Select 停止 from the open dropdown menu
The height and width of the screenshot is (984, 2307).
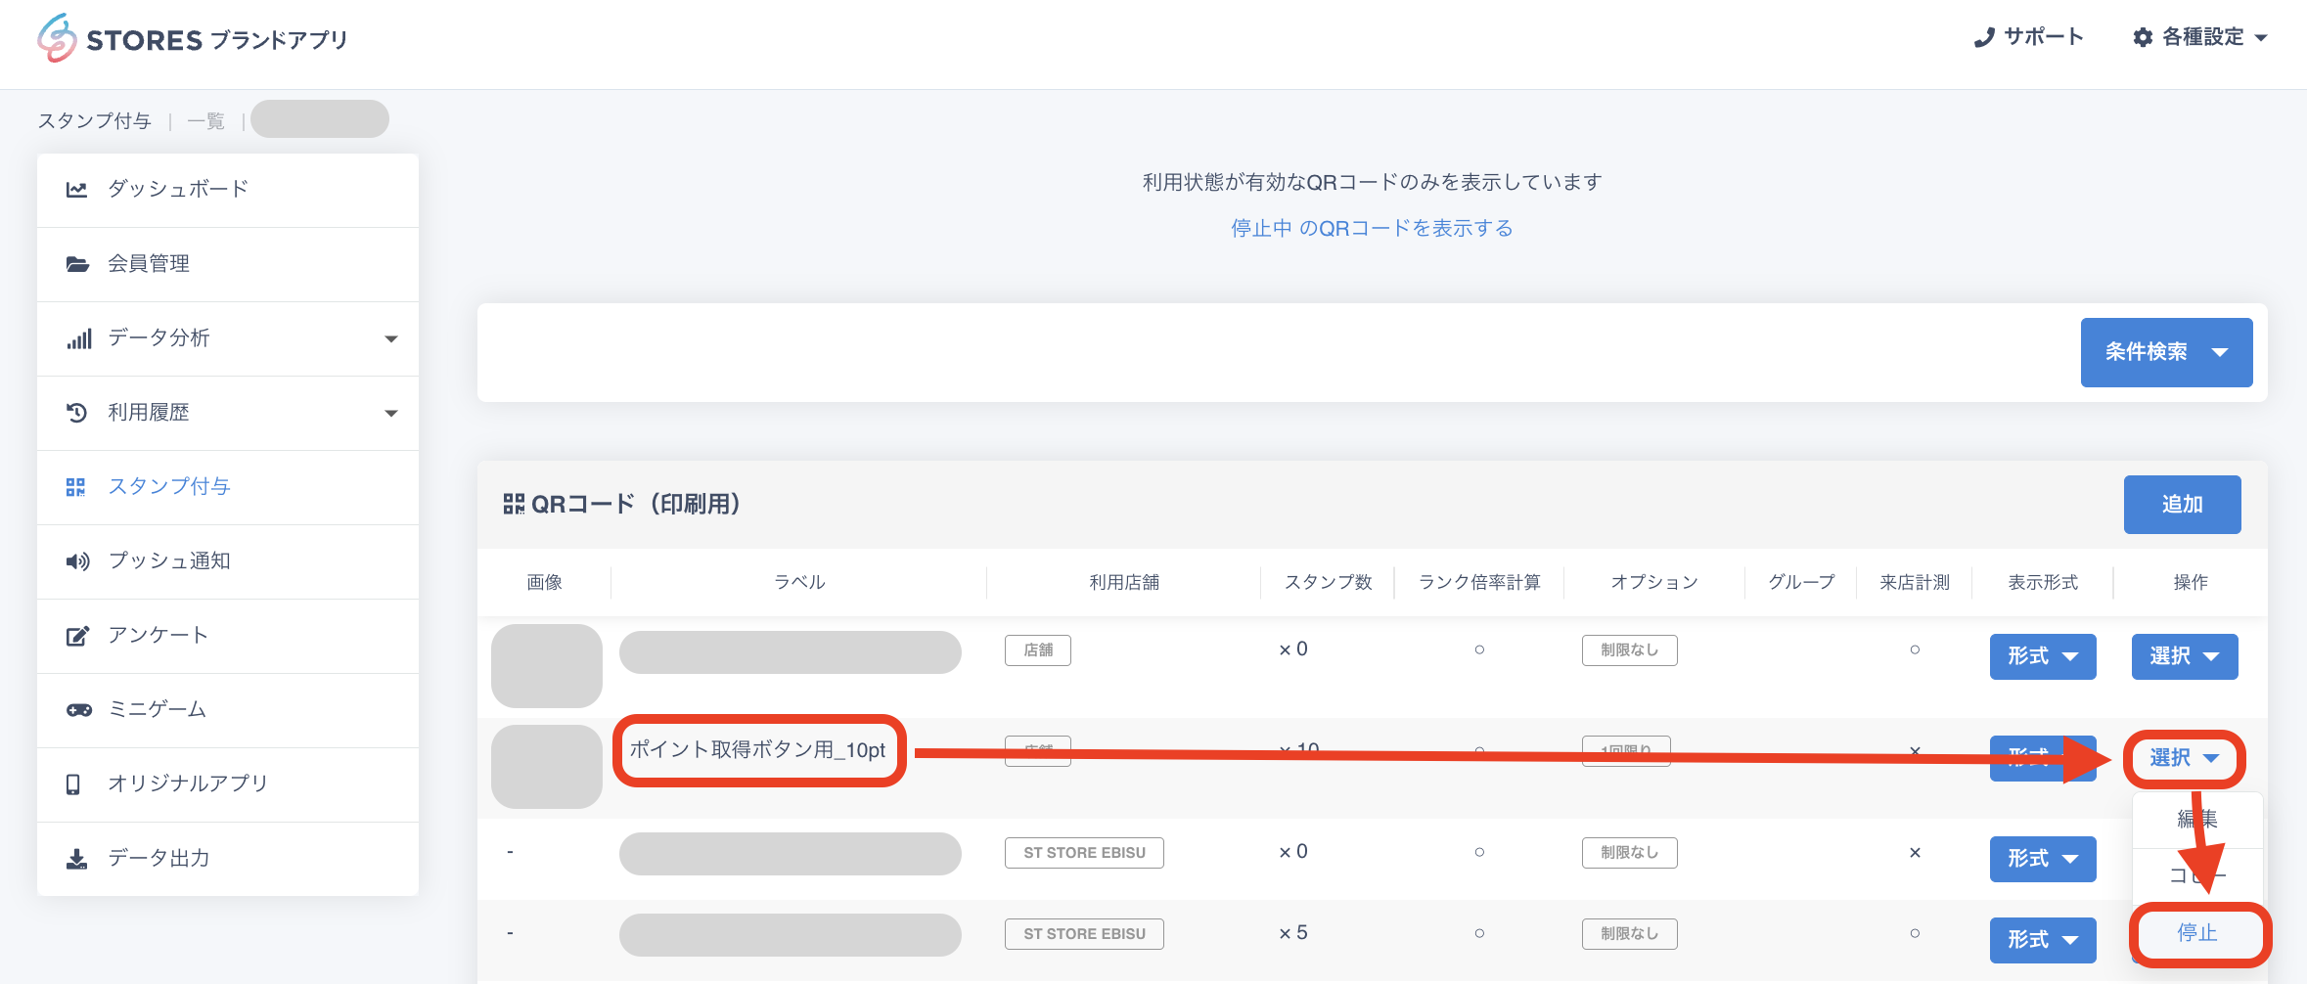[x=2196, y=933]
